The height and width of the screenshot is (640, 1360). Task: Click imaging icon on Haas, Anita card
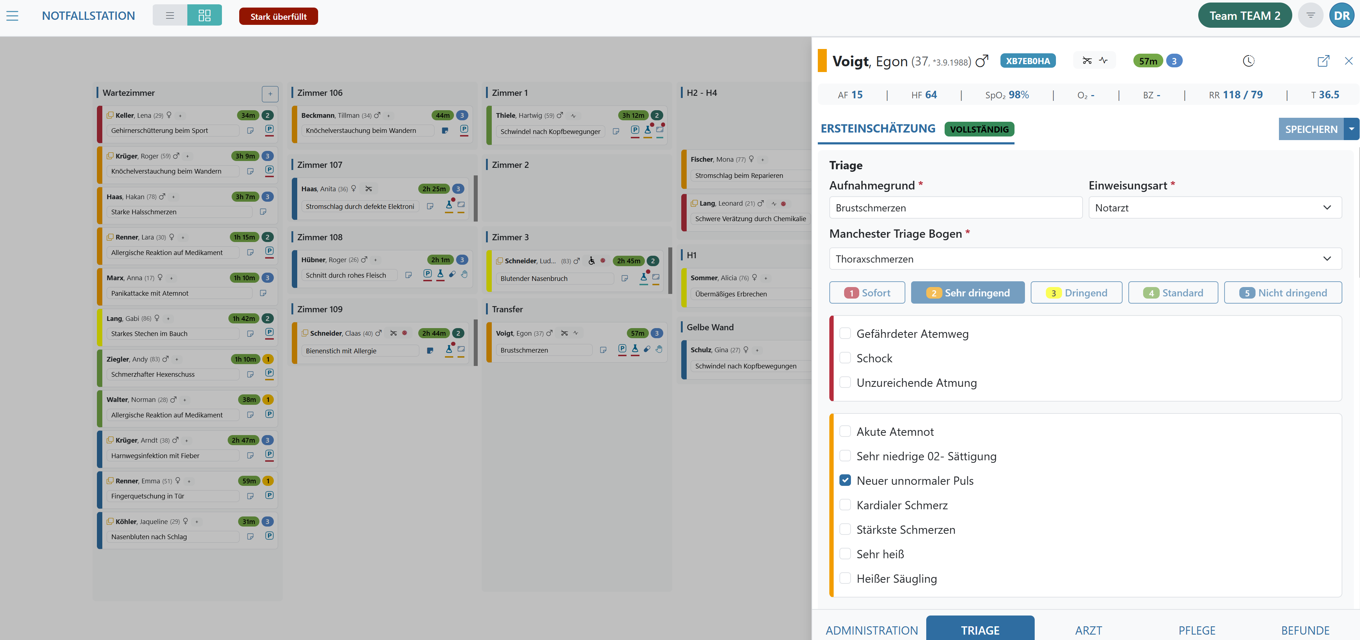[461, 205]
